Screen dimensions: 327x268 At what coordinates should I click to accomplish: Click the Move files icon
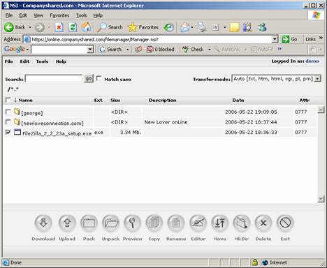(219, 223)
